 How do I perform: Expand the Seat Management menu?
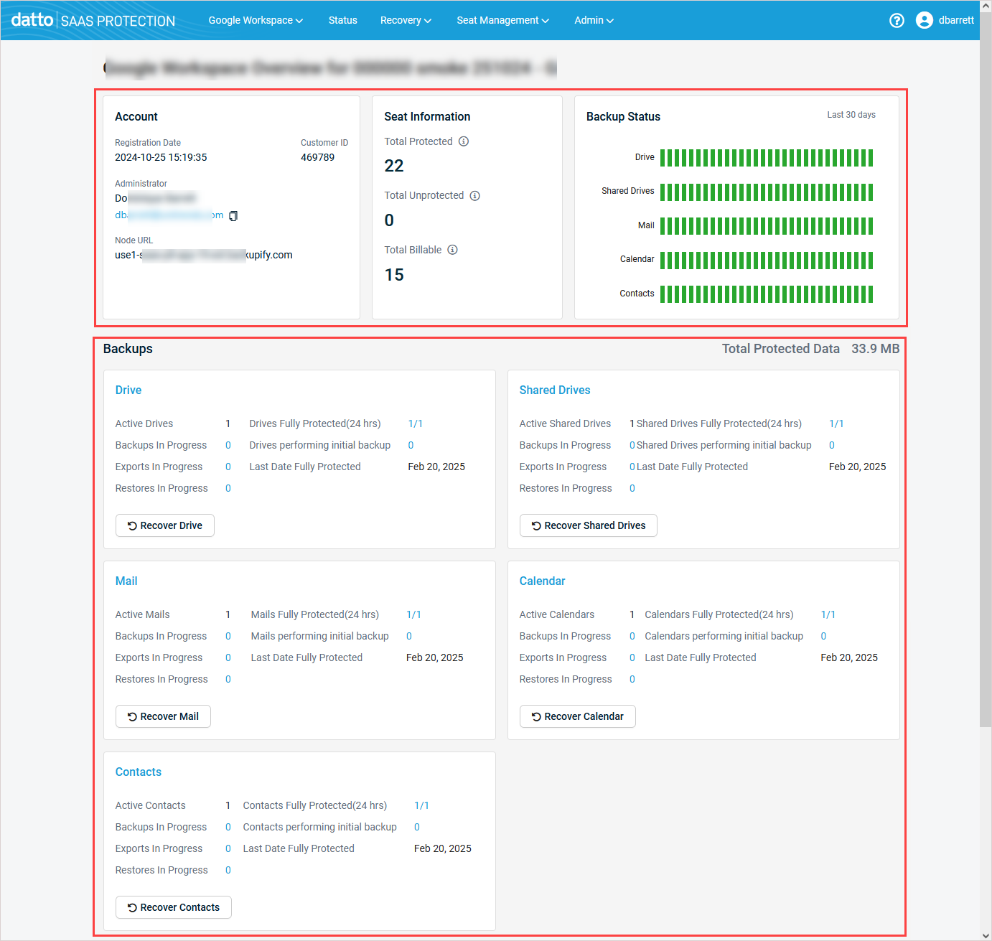[x=502, y=20]
